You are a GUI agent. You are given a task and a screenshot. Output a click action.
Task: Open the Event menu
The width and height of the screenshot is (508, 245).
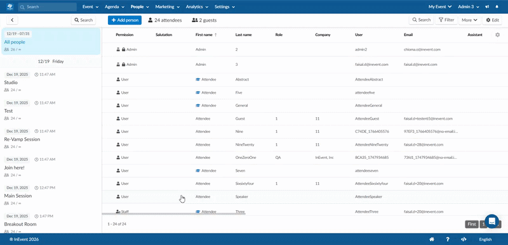[x=90, y=7]
